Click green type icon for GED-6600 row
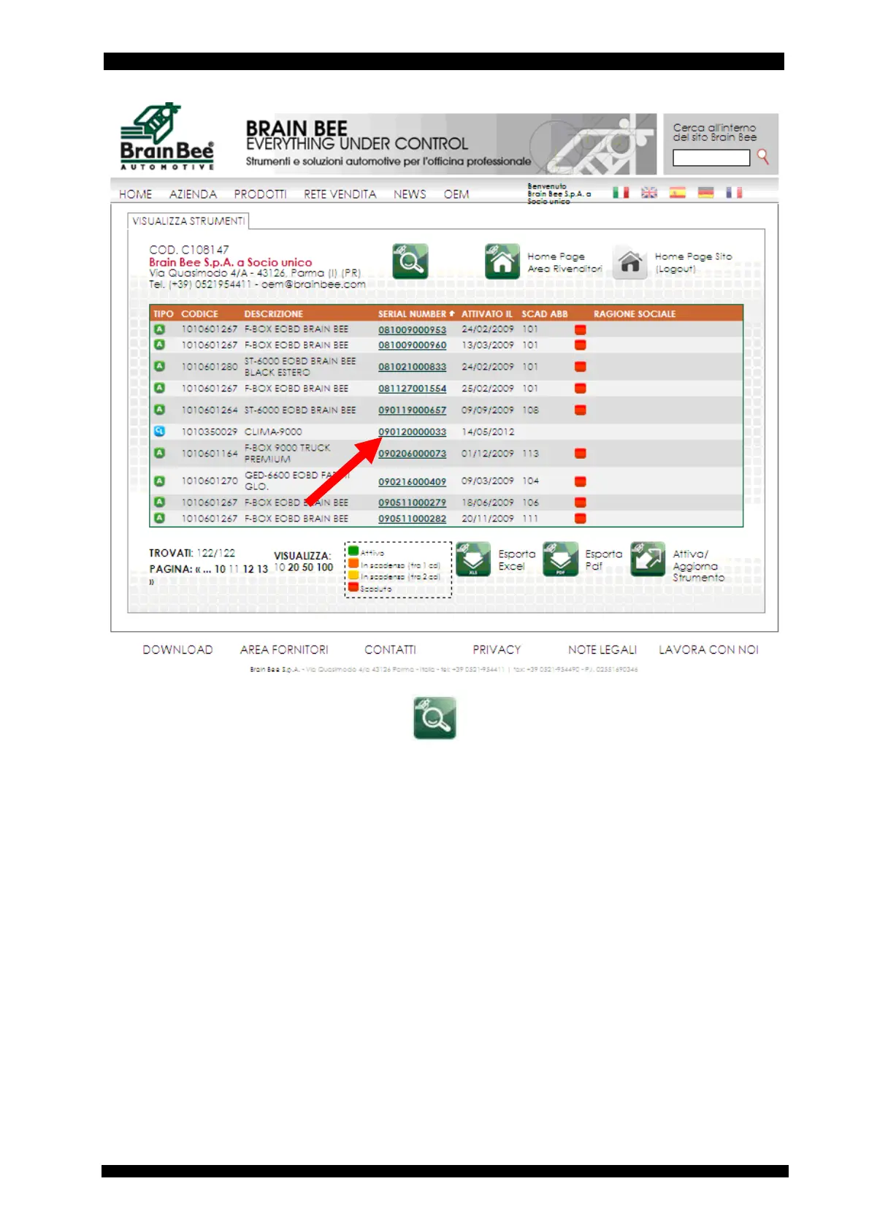Screen dimensions: 869x1230 [159, 481]
